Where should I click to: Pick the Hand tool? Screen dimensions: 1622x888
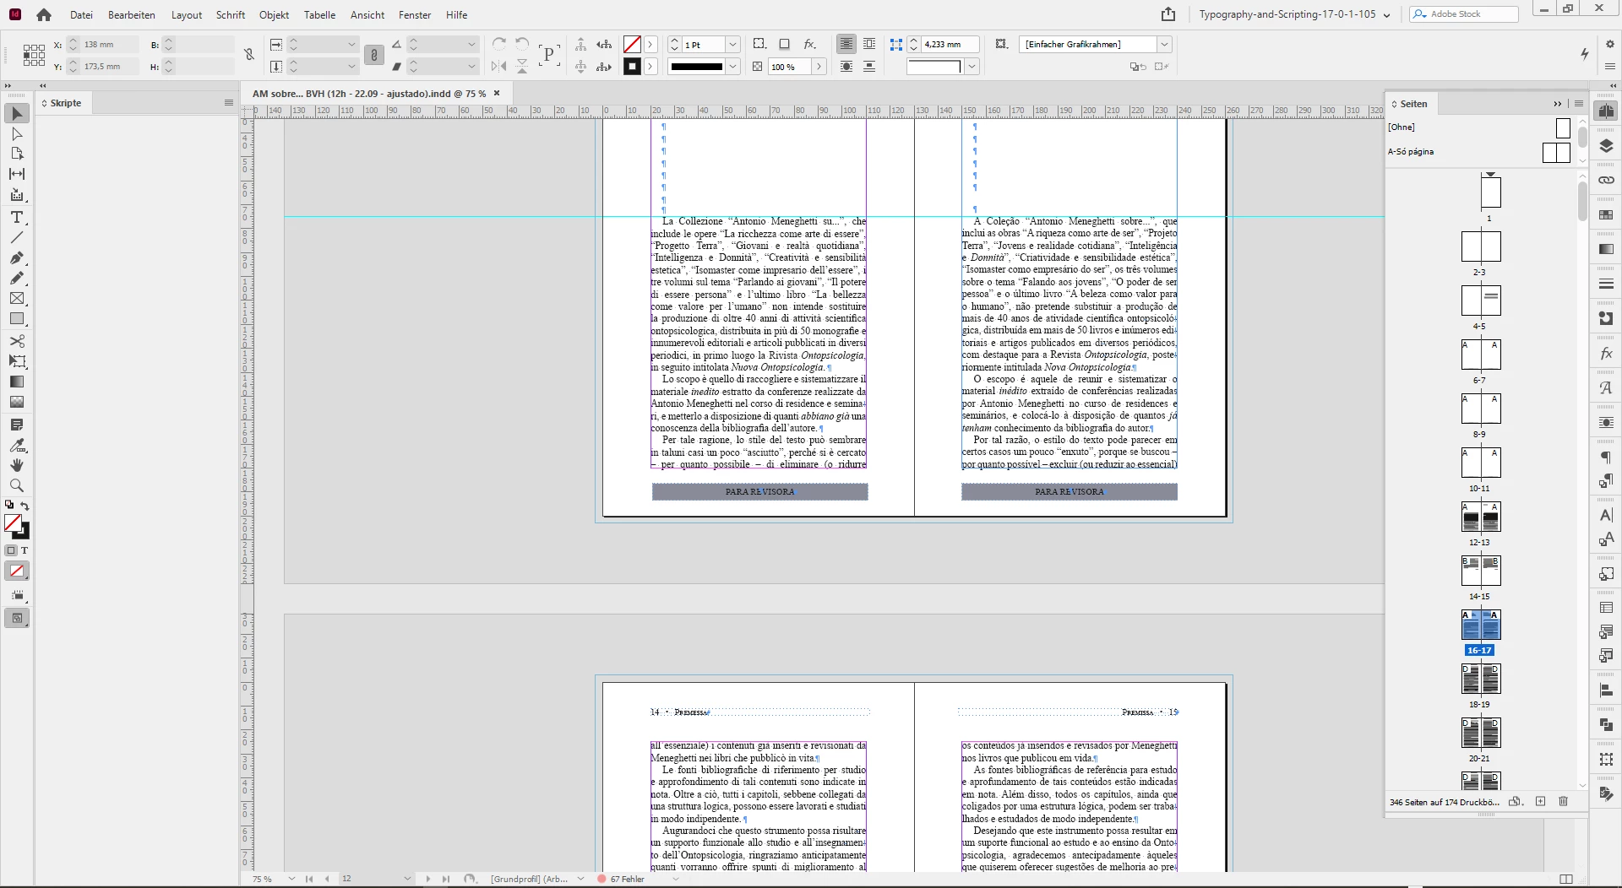click(16, 465)
